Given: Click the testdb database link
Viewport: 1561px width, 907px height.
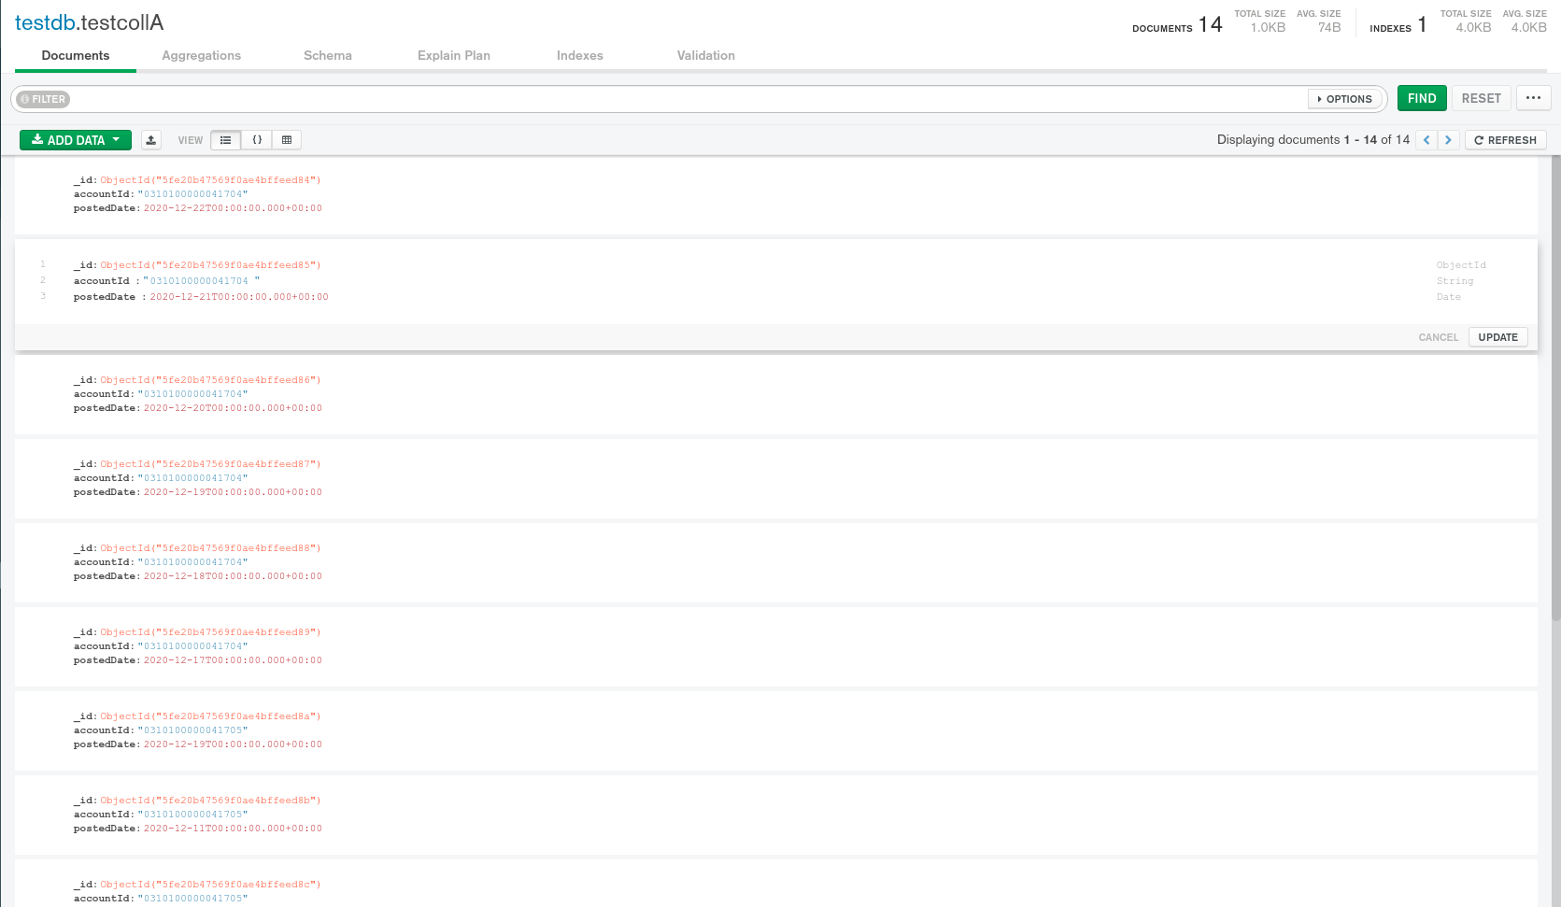Looking at the screenshot, I should pyautogui.click(x=45, y=22).
